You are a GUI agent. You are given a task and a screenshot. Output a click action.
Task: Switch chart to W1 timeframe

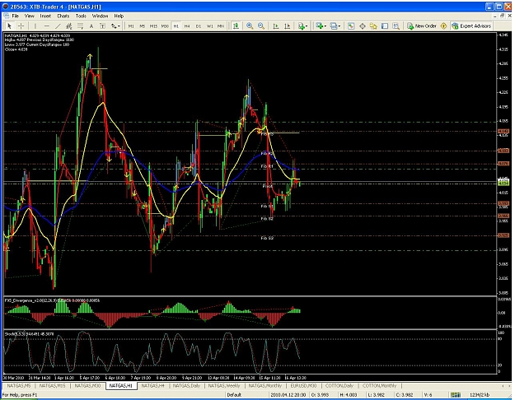click(209, 26)
